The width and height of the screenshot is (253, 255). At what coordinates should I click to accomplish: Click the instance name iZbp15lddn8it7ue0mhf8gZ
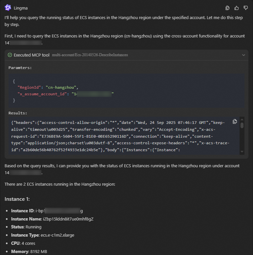[x=68, y=219]
